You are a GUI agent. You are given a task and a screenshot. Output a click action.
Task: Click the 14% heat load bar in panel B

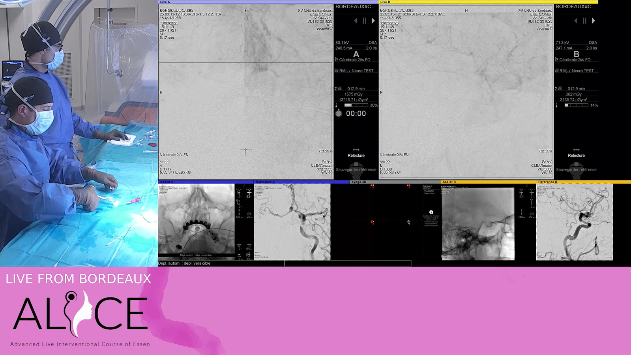576,105
